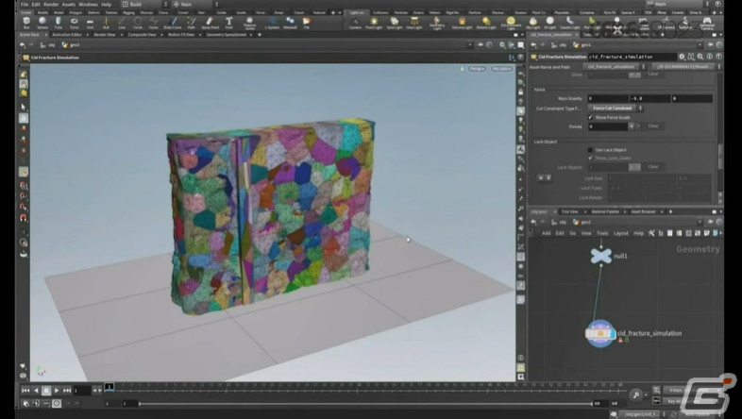The image size is (742, 419).
Task: Add a Camera from the shelf
Action: (x=355, y=23)
